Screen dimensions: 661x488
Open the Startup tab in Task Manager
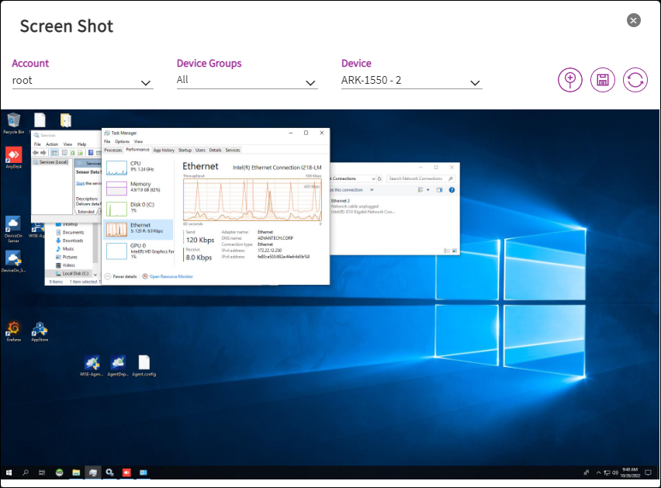pos(185,150)
